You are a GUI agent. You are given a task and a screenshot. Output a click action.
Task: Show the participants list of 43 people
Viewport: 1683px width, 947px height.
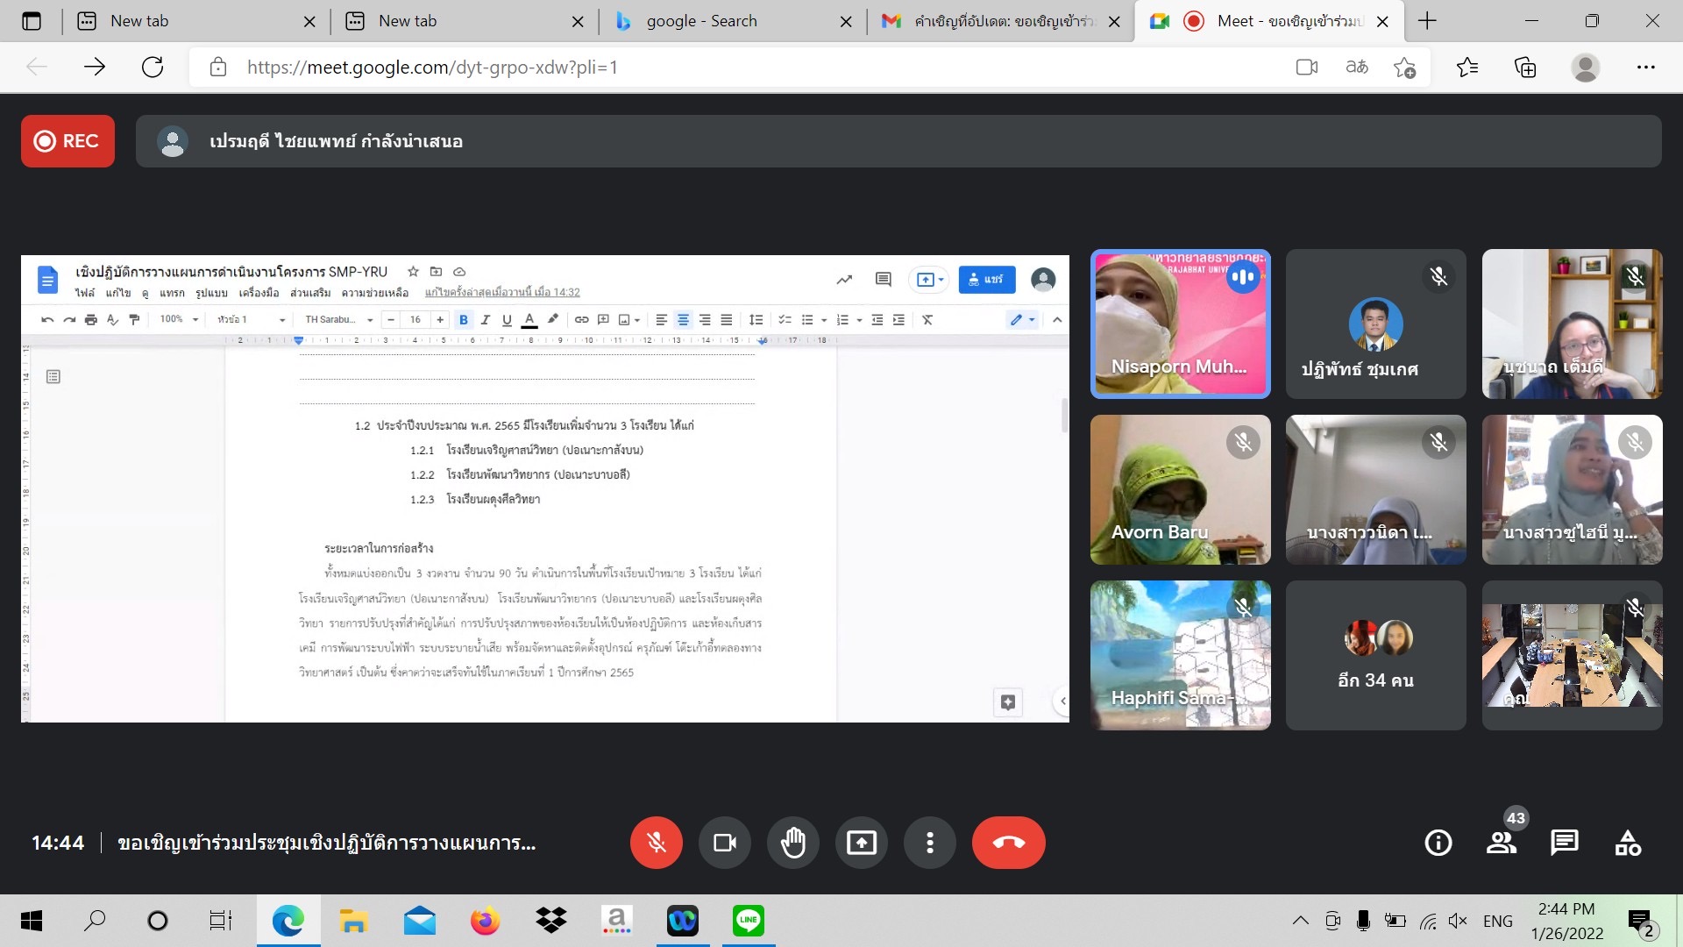click(x=1502, y=843)
